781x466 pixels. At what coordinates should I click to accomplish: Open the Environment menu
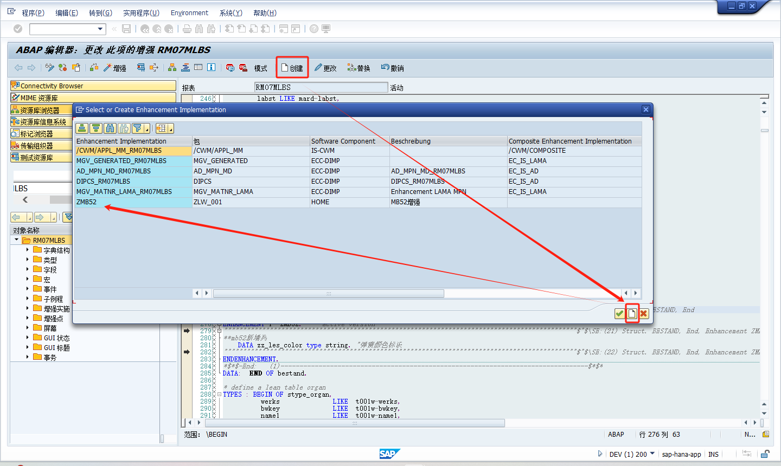point(189,12)
